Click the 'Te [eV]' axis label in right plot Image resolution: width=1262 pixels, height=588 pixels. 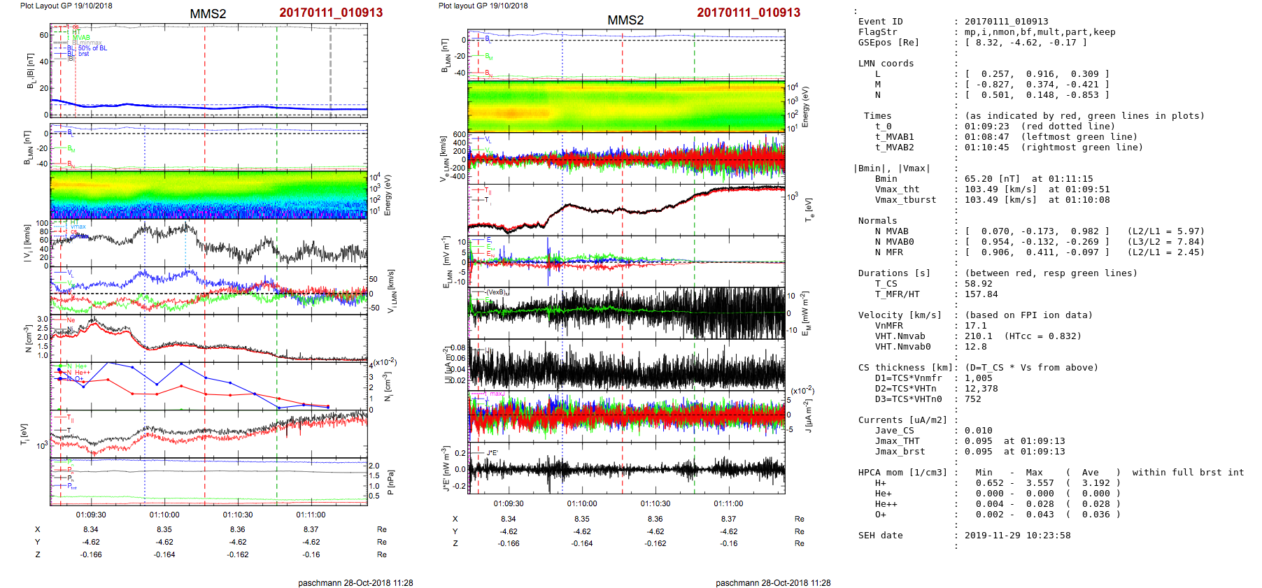(808, 209)
